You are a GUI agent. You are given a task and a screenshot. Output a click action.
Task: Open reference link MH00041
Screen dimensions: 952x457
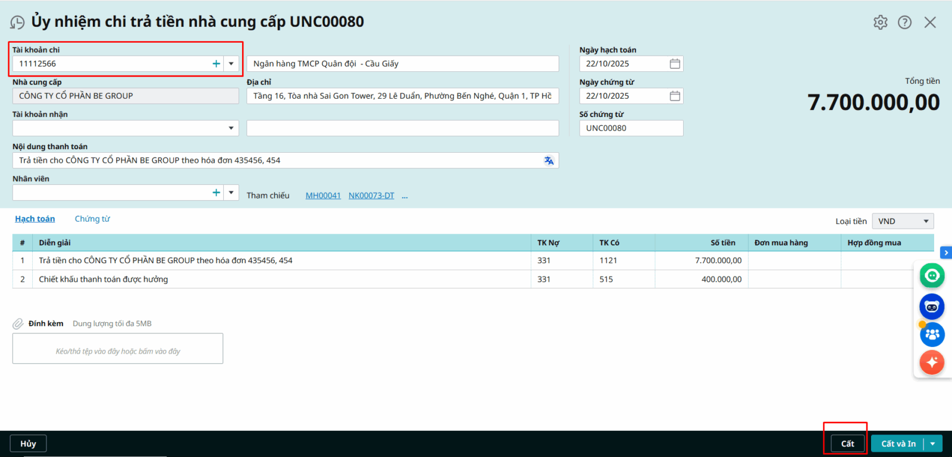(323, 196)
